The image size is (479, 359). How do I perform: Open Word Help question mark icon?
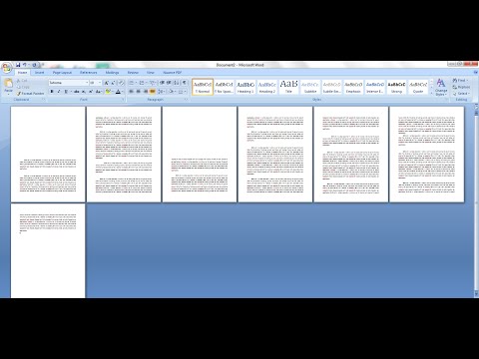coord(475,72)
